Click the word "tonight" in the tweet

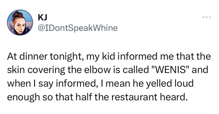(67, 57)
